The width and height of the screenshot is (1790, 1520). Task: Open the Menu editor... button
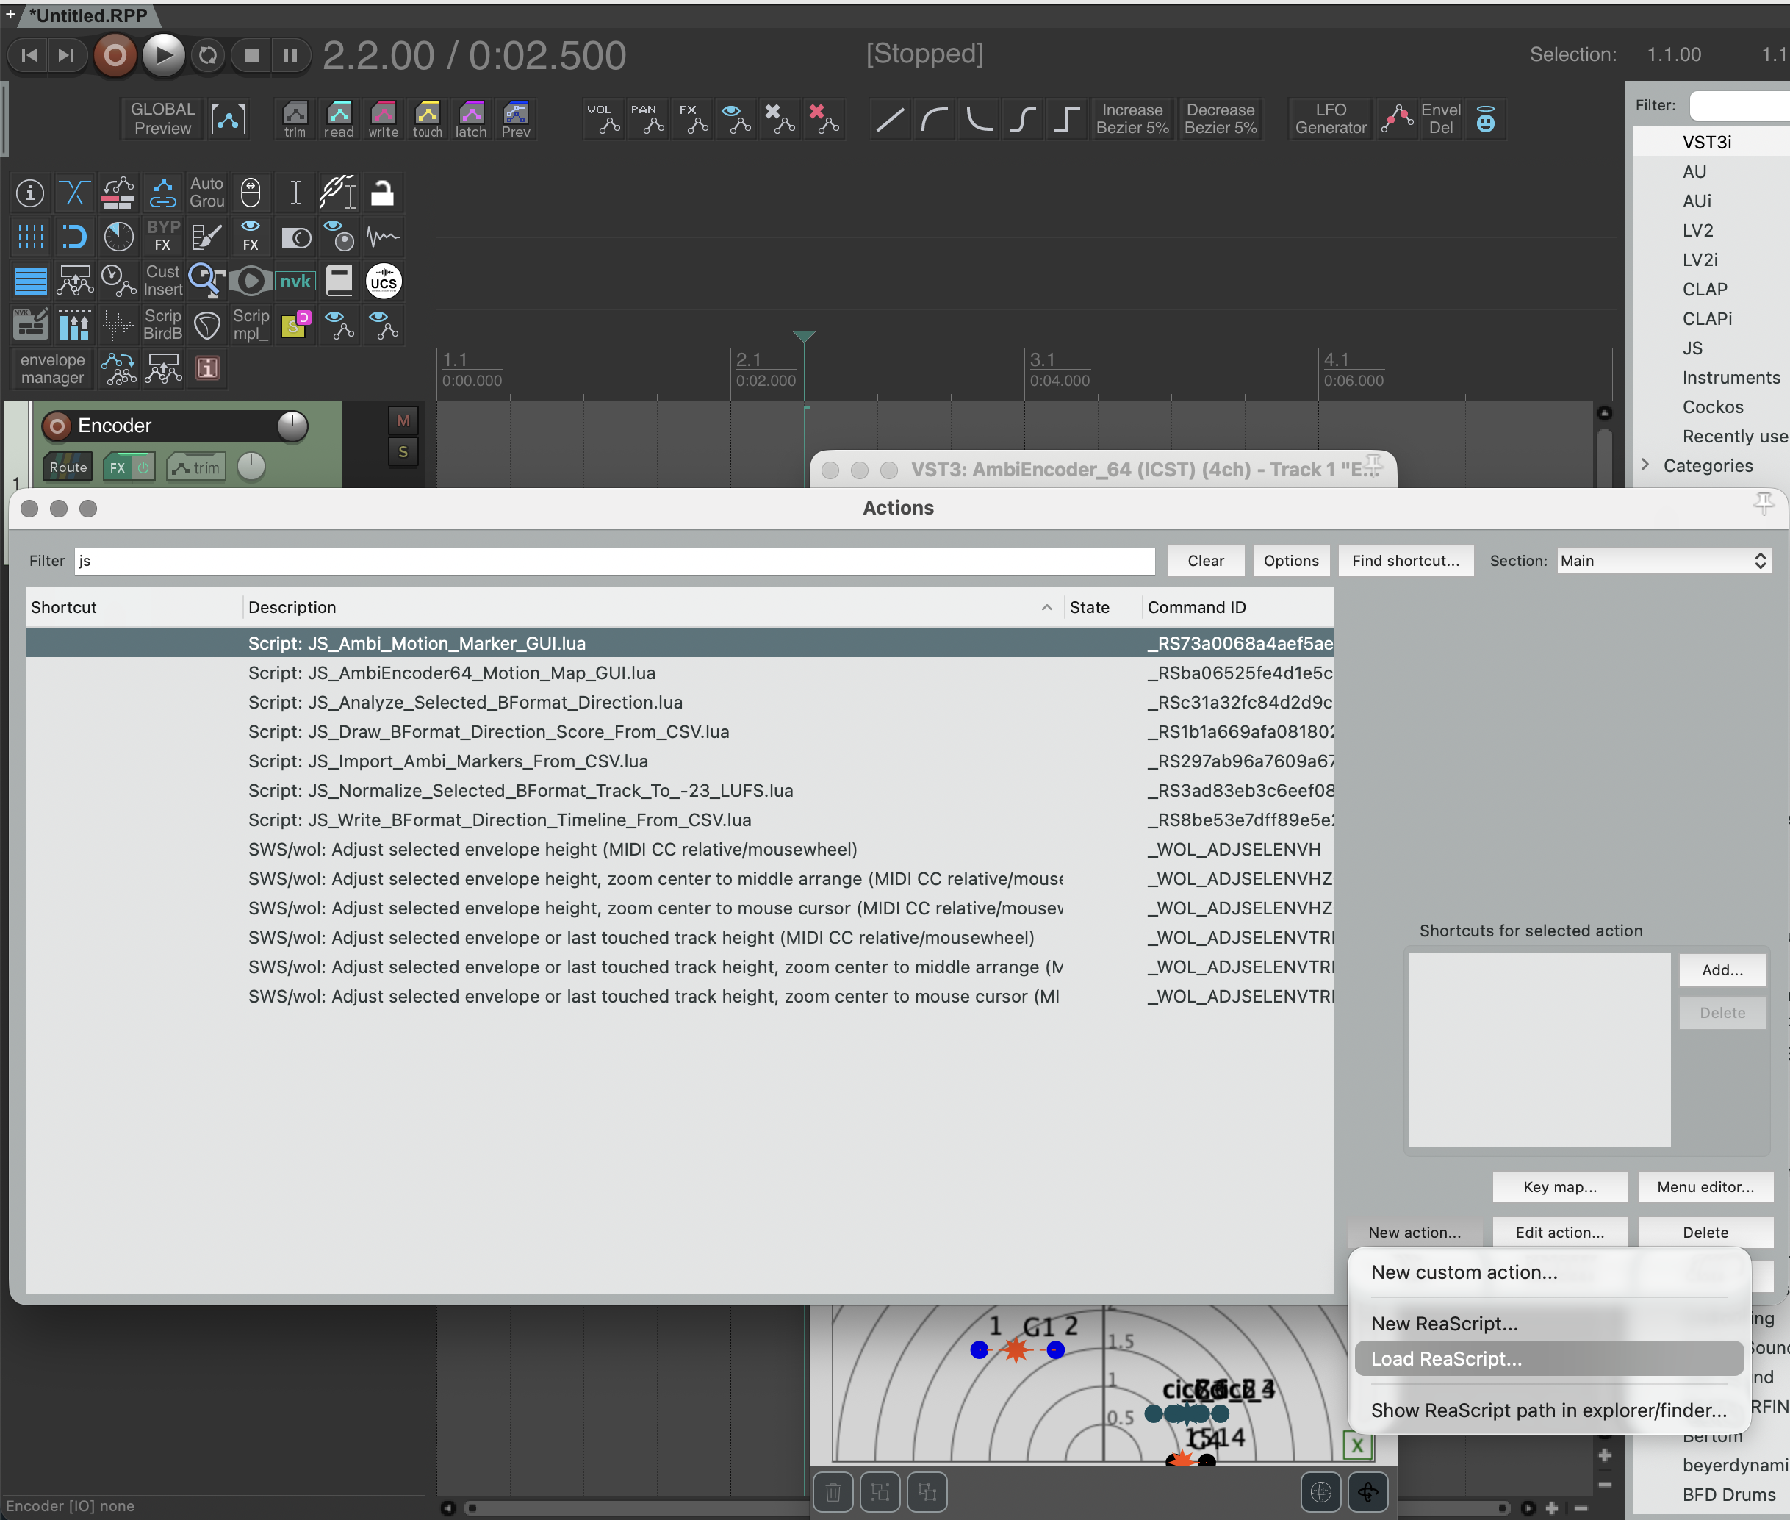(x=1705, y=1187)
